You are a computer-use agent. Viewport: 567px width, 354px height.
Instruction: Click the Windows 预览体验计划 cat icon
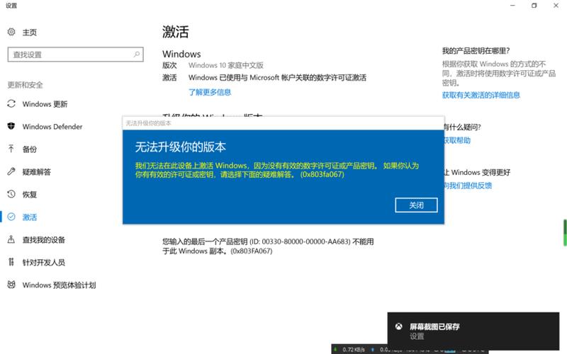tap(11, 285)
